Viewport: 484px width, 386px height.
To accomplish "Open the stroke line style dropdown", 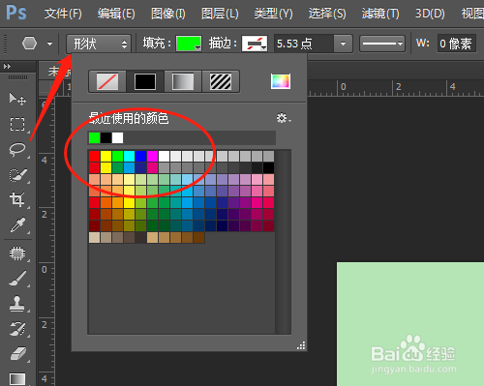I will (x=382, y=44).
